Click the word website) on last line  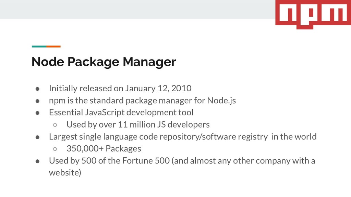(65, 173)
